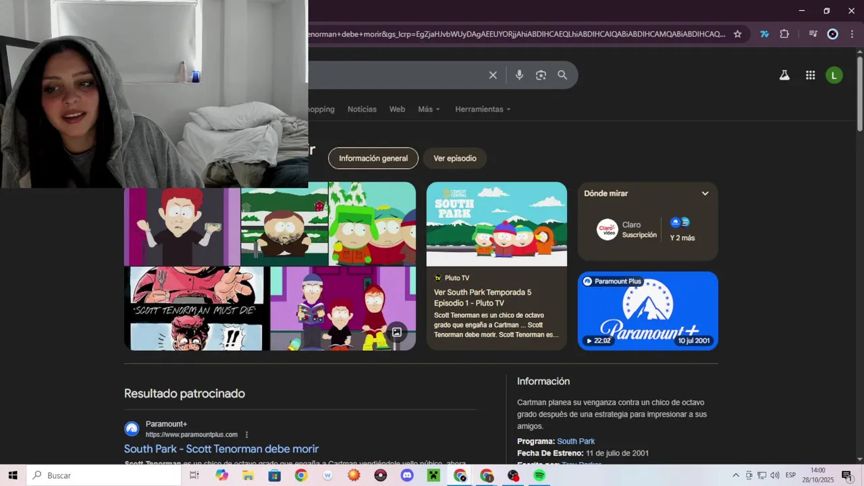Image resolution: width=864 pixels, height=486 pixels.
Task: Open the Google apps grid
Action: click(810, 76)
